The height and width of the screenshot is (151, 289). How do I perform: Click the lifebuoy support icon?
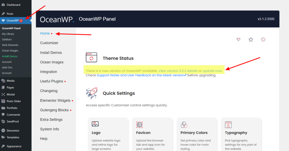(x=263, y=39)
